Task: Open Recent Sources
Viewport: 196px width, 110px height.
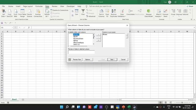Action: 29,13
